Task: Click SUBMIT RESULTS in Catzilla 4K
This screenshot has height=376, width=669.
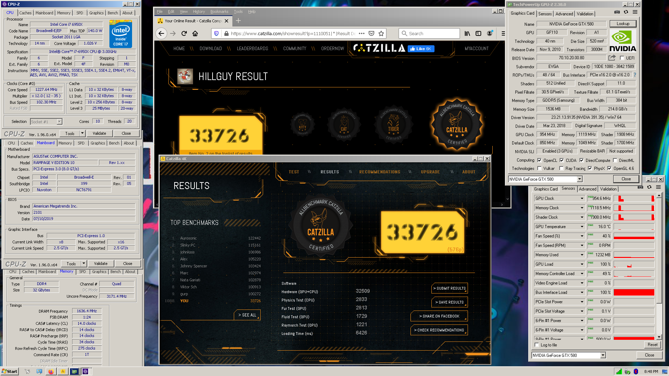Action: (x=449, y=288)
